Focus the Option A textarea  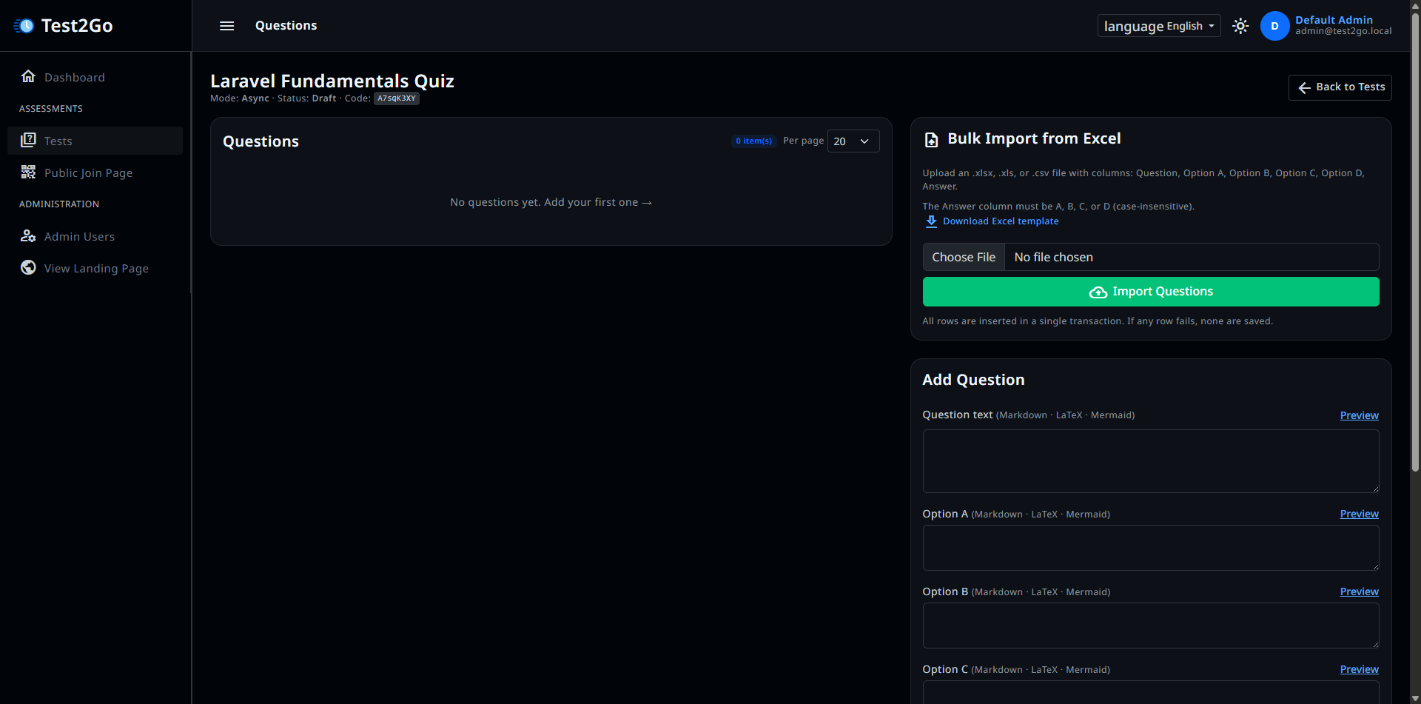coord(1151,548)
